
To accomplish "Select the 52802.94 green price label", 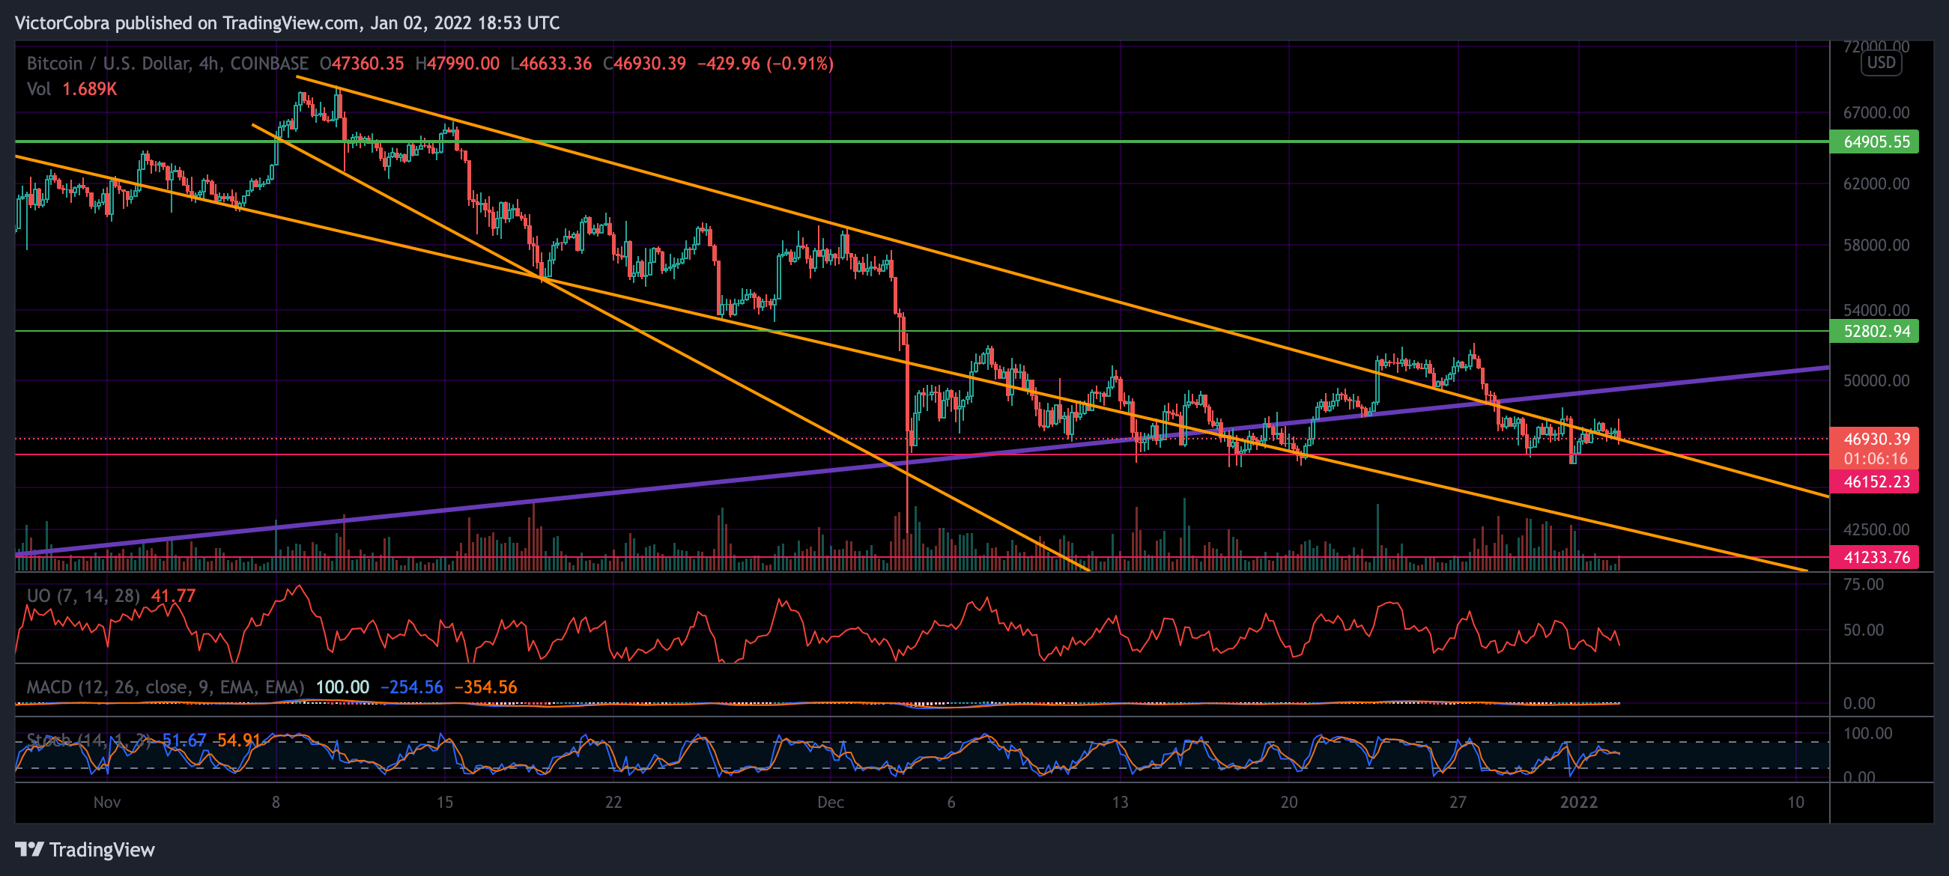I will tap(1873, 331).
